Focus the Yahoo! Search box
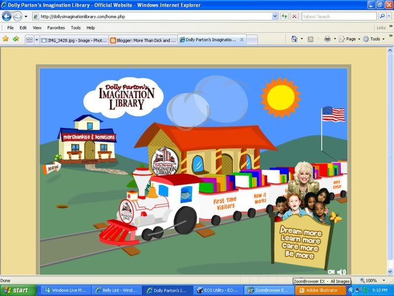Screen dimensions: 394x296 (339, 17)
